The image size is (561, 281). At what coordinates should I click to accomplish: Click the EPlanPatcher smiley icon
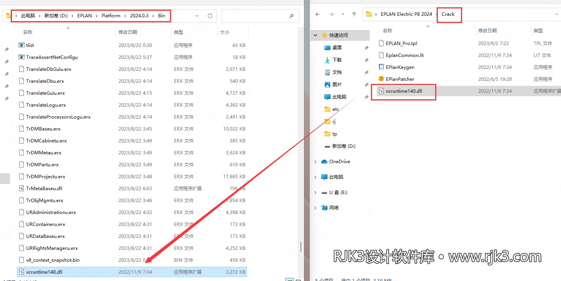tap(381, 79)
